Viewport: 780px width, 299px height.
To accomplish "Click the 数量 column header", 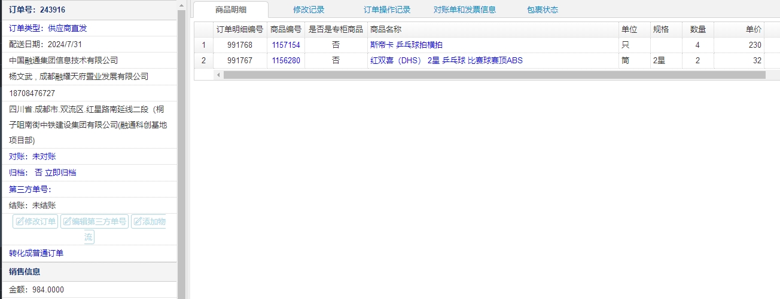I will coord(697,29).
